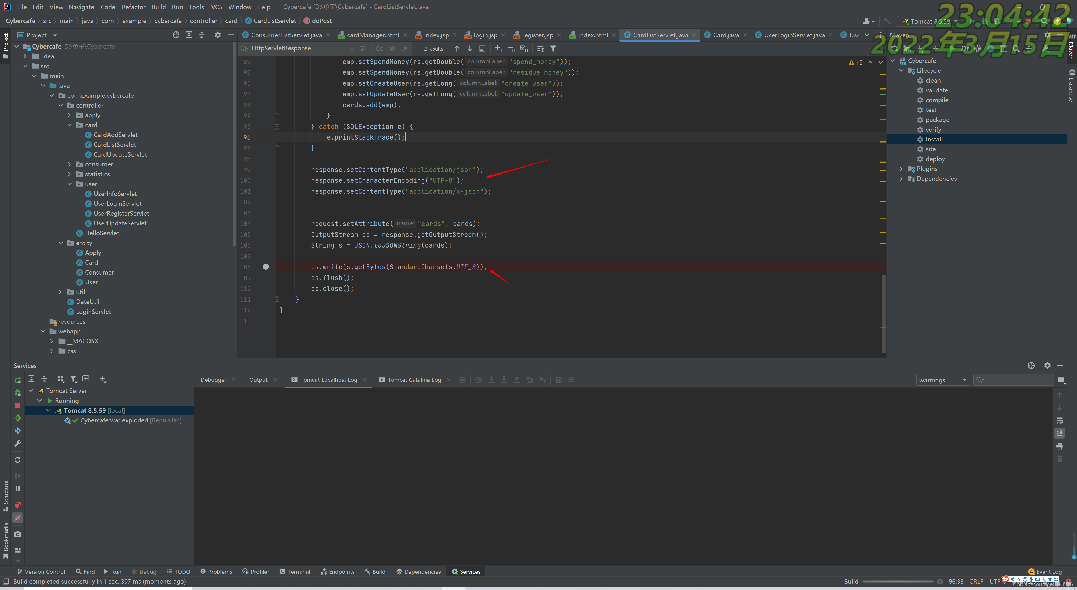The image size is (1077, 590).
Task: Click camera thread dump icon
Action: pyautogui.click(x=18, y=534)
